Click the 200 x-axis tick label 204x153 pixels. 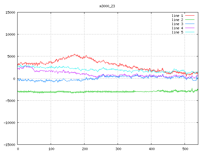84,149
